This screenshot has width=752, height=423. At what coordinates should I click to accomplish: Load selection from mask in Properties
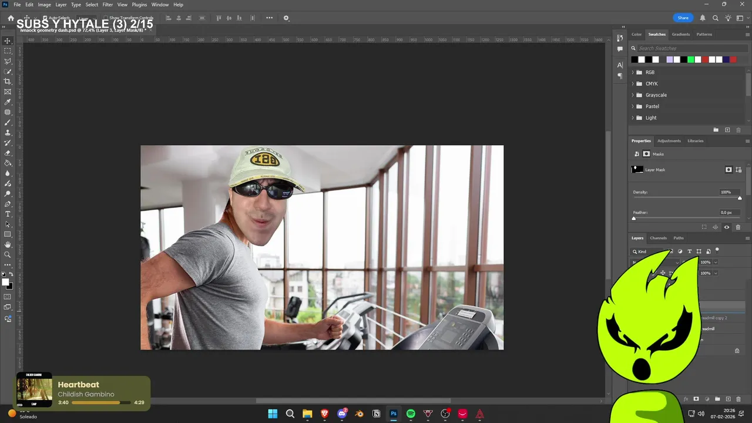[704, 227]
